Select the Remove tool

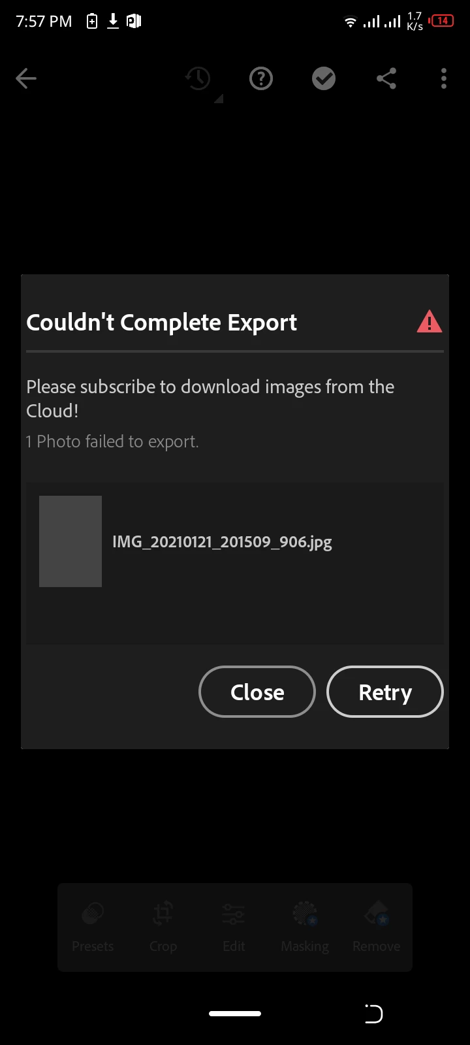377,927
